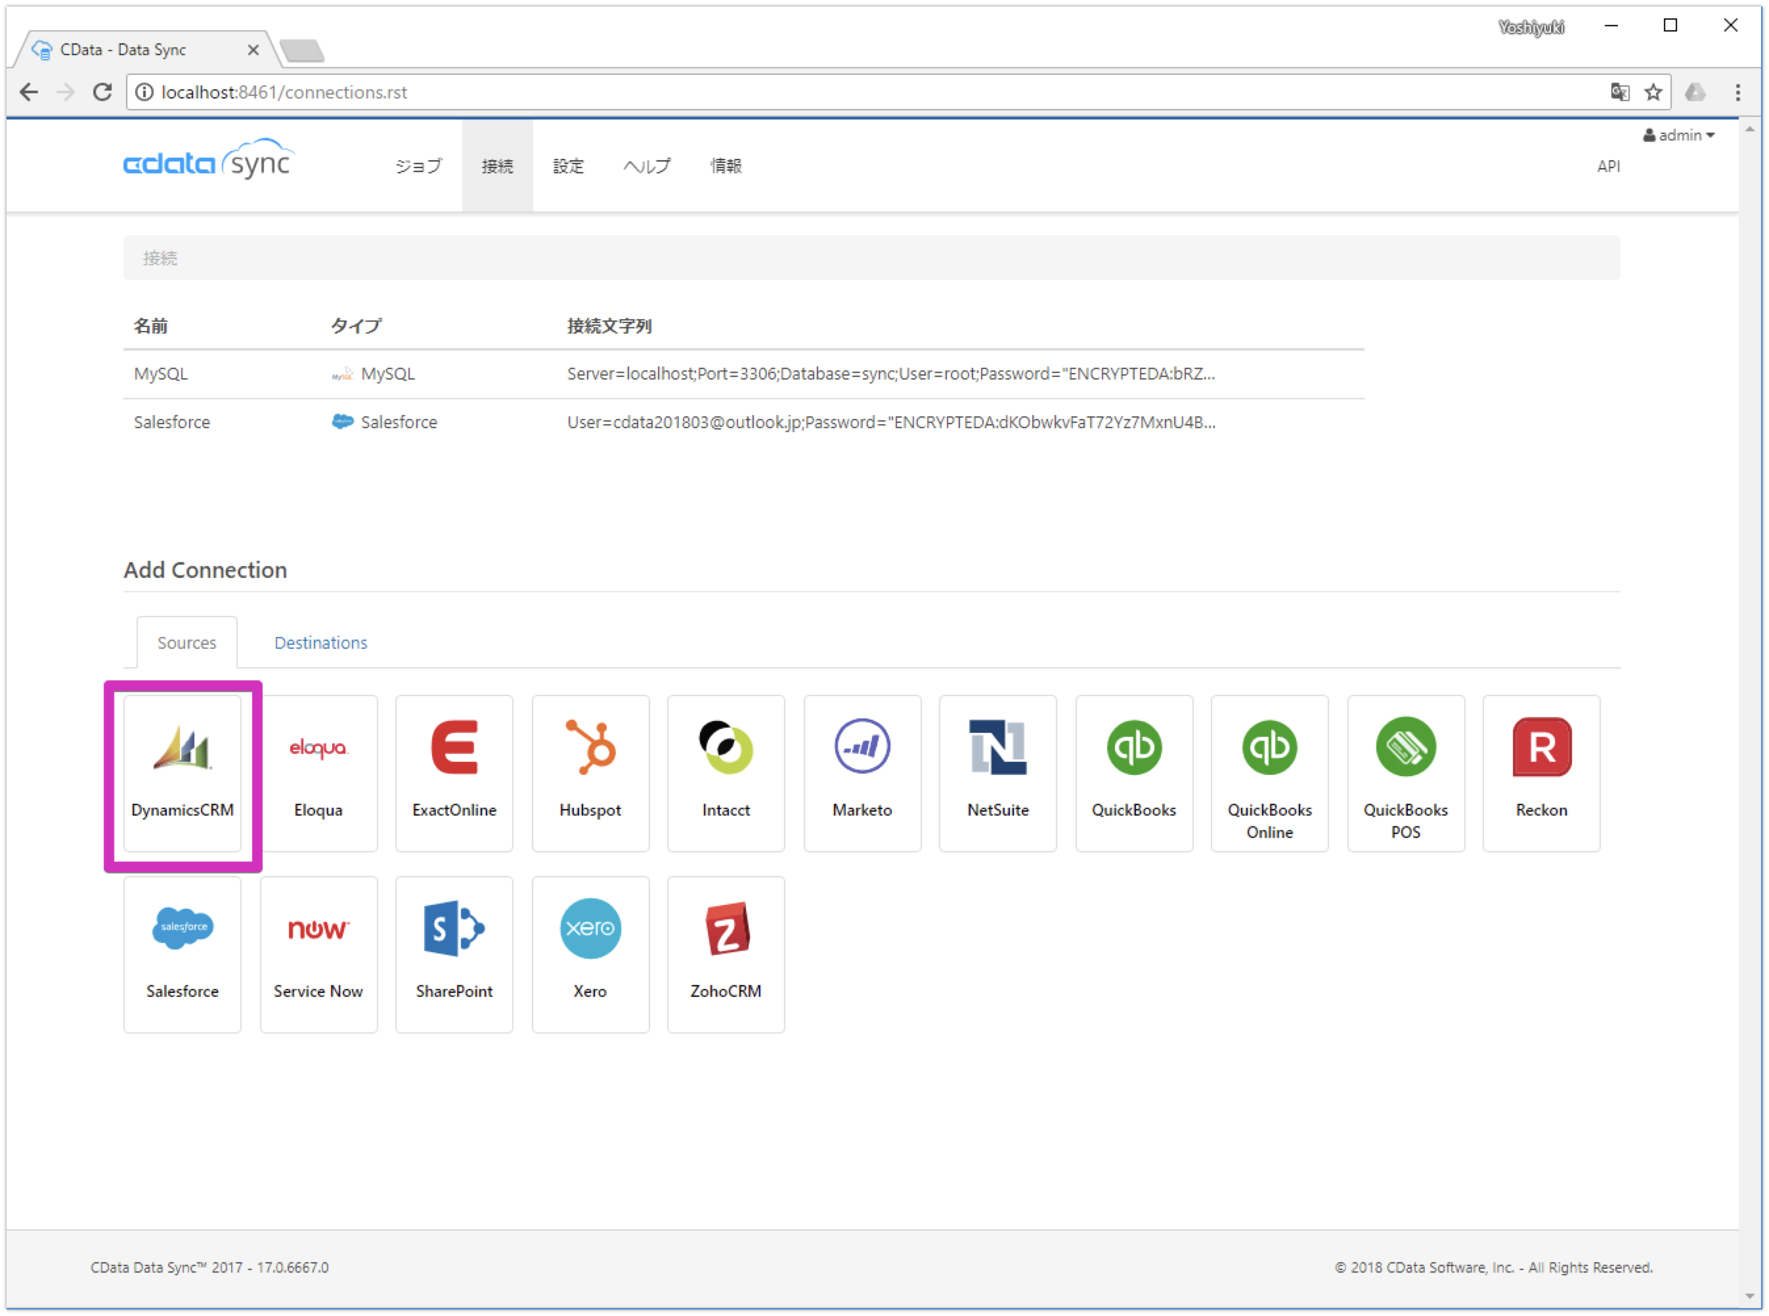1769x1316 pixels.
Task: Select the Hubspot source connector
Action: tap(590, 771)
